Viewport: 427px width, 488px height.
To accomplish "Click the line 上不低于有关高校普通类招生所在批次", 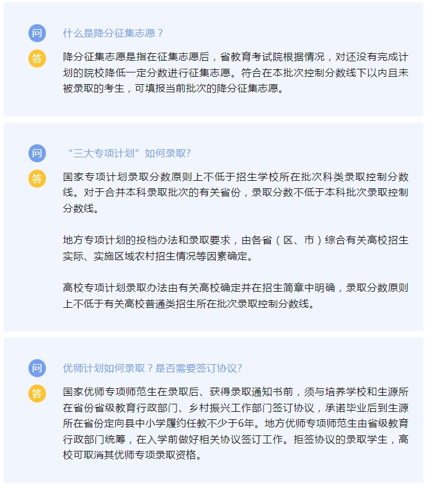I will pos(189,303).
